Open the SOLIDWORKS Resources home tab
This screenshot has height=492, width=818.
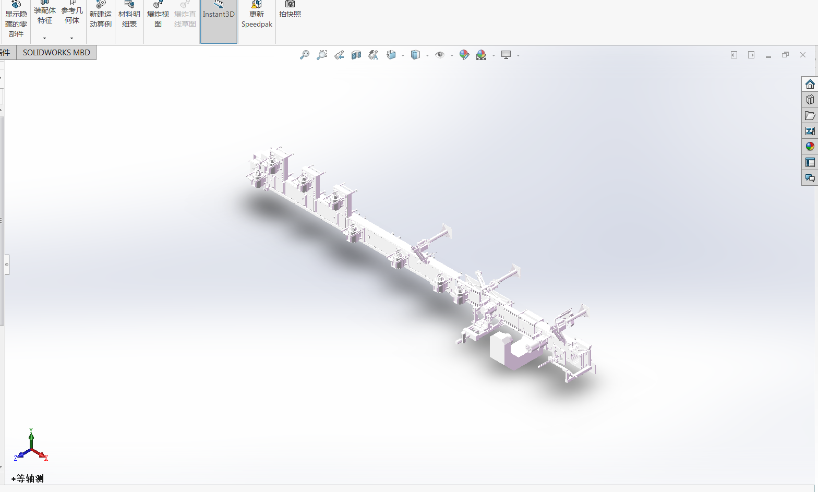tap(810, 84)
